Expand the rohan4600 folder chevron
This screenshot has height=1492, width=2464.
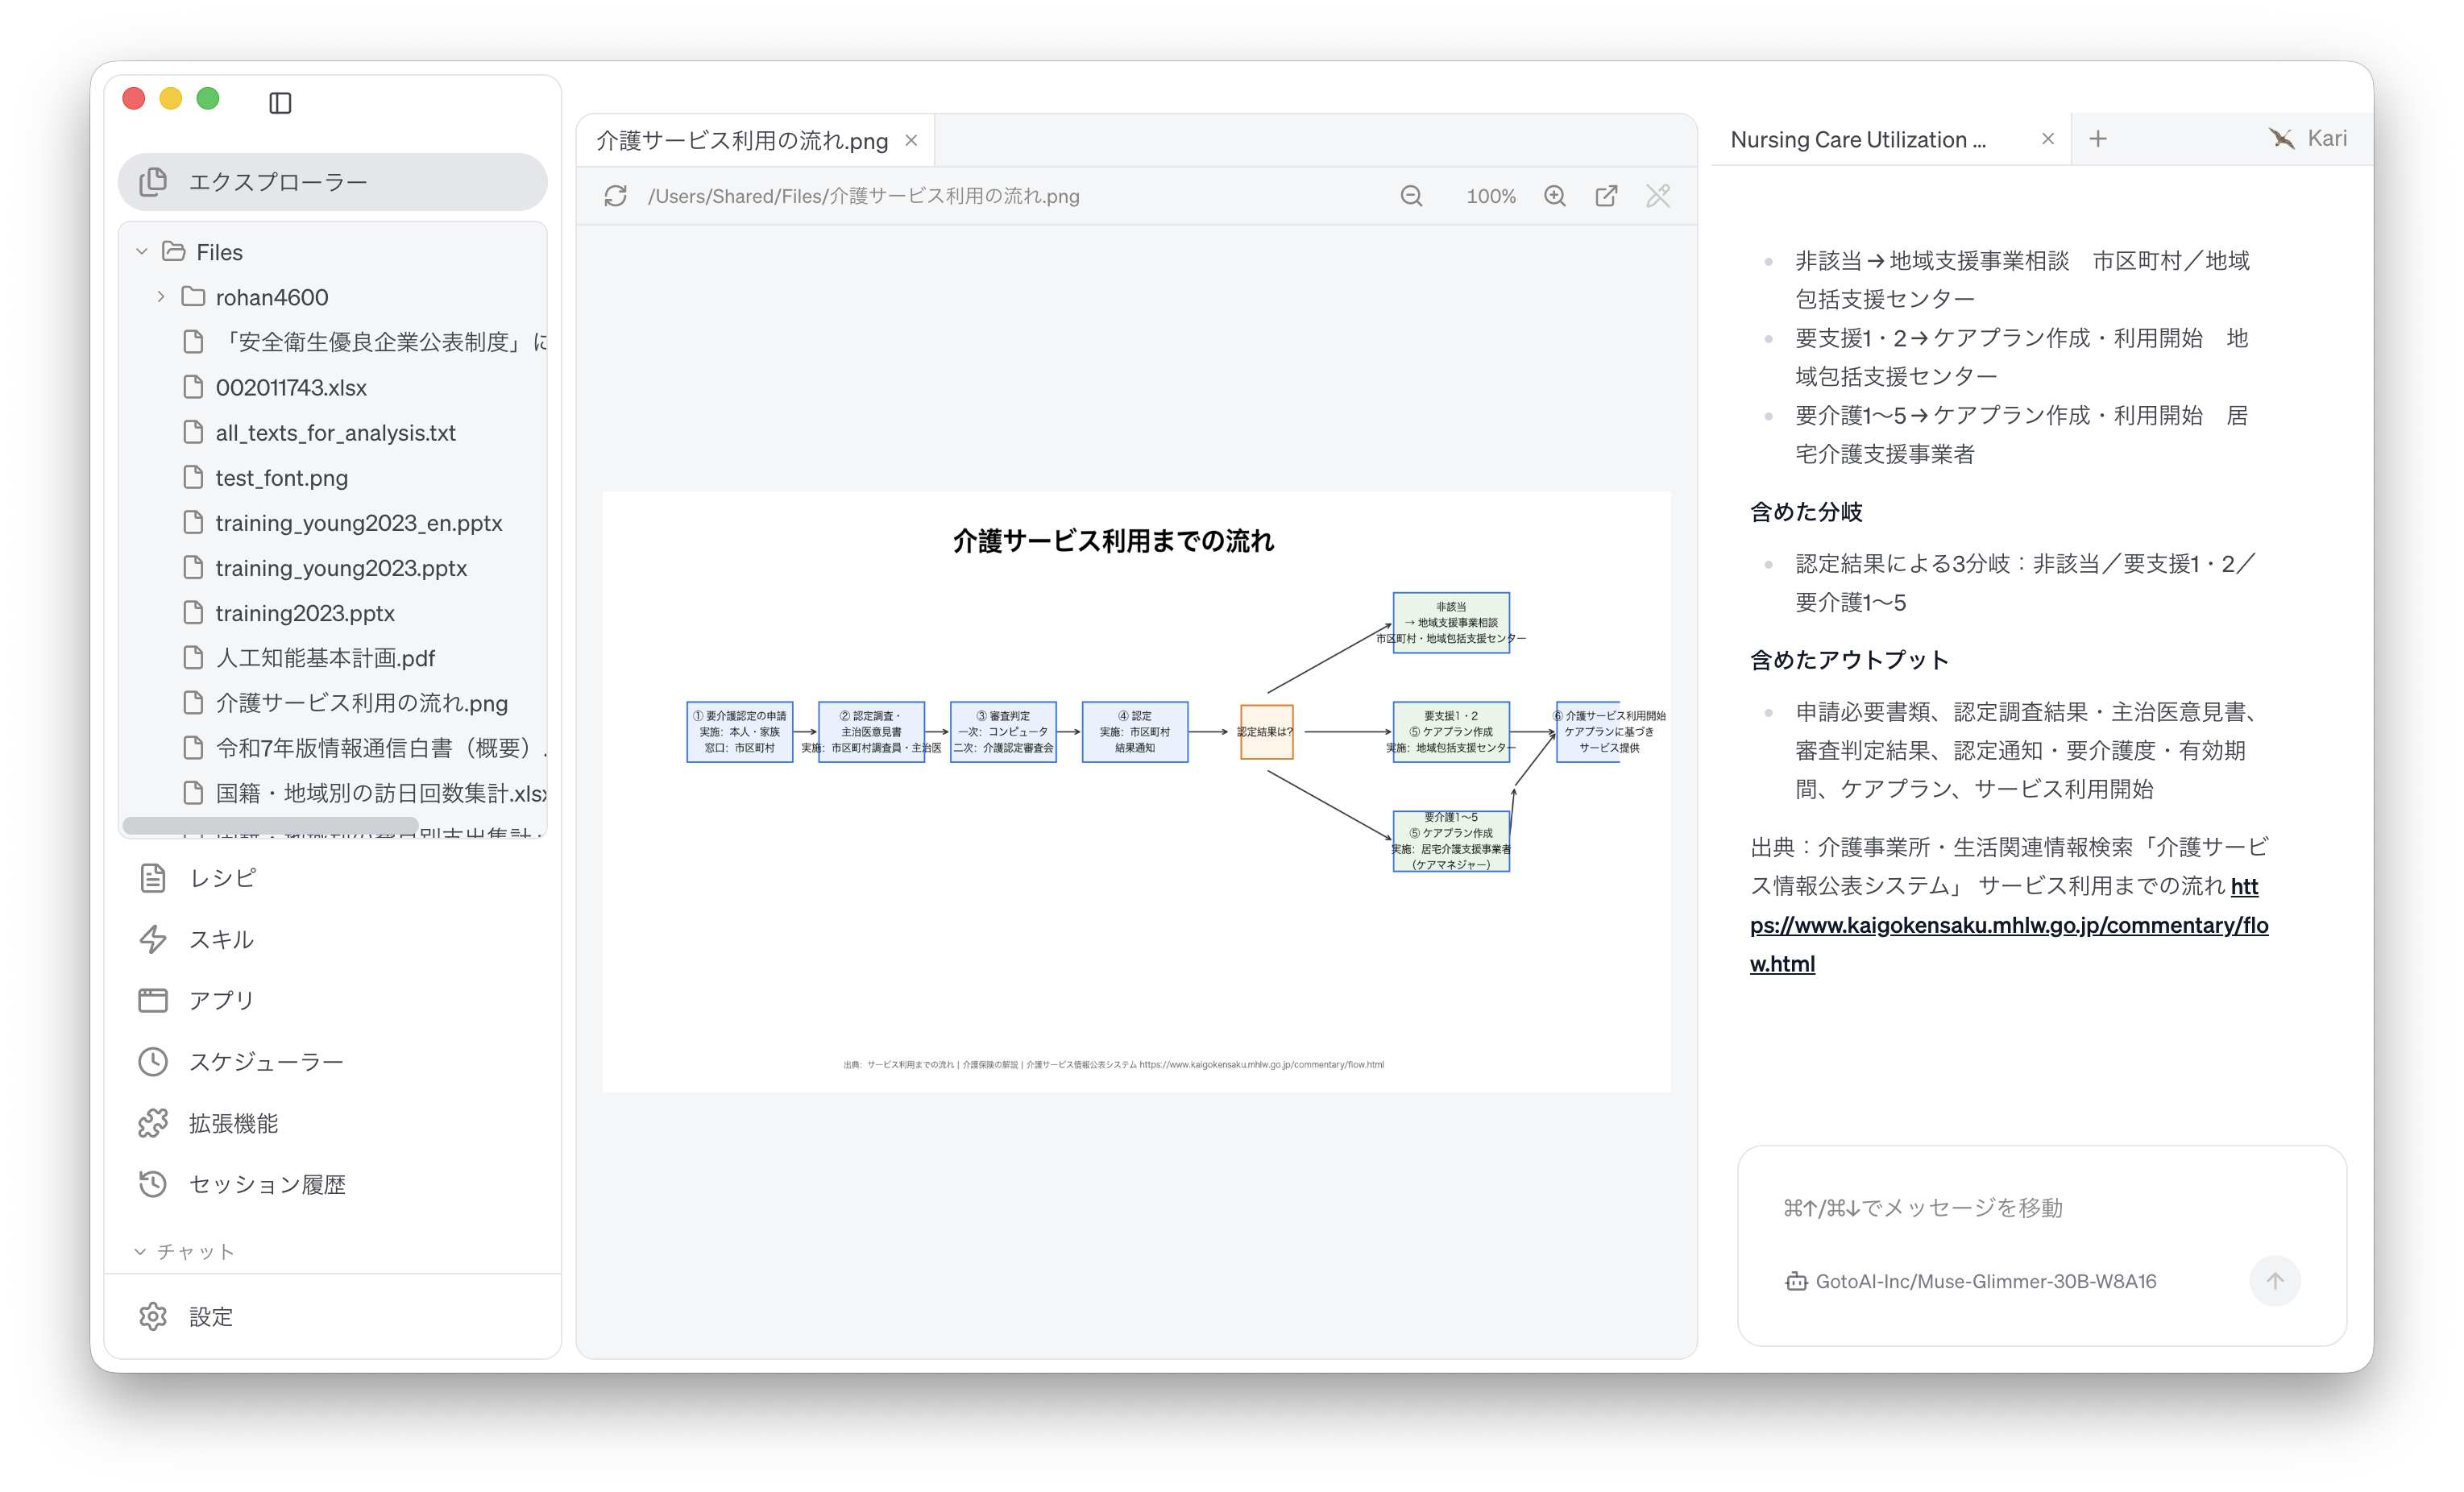161,297
